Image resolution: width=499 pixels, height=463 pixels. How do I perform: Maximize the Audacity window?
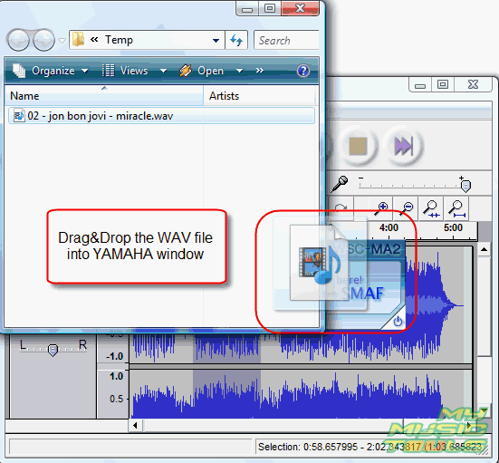coord(443,84)
